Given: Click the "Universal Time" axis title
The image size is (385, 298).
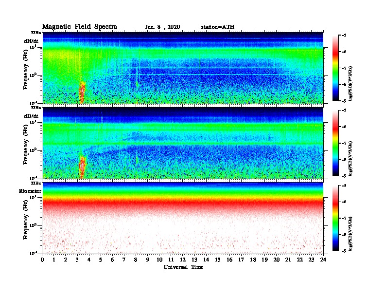Looking at the screenshot, I should click(x=183, y=267).
